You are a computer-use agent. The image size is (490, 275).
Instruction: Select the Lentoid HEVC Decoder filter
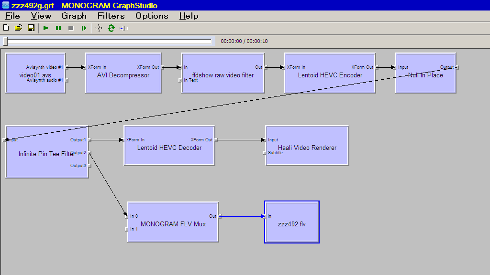tap(169, 146)
